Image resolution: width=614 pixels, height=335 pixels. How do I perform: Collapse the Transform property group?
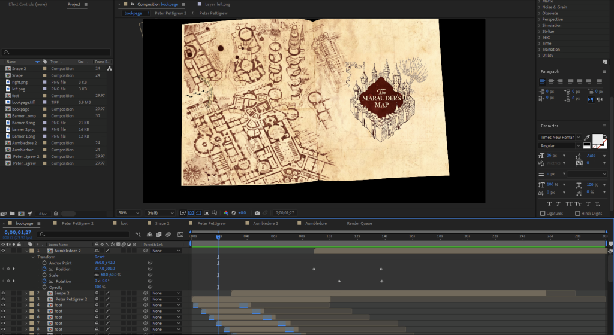coord(33,257)
